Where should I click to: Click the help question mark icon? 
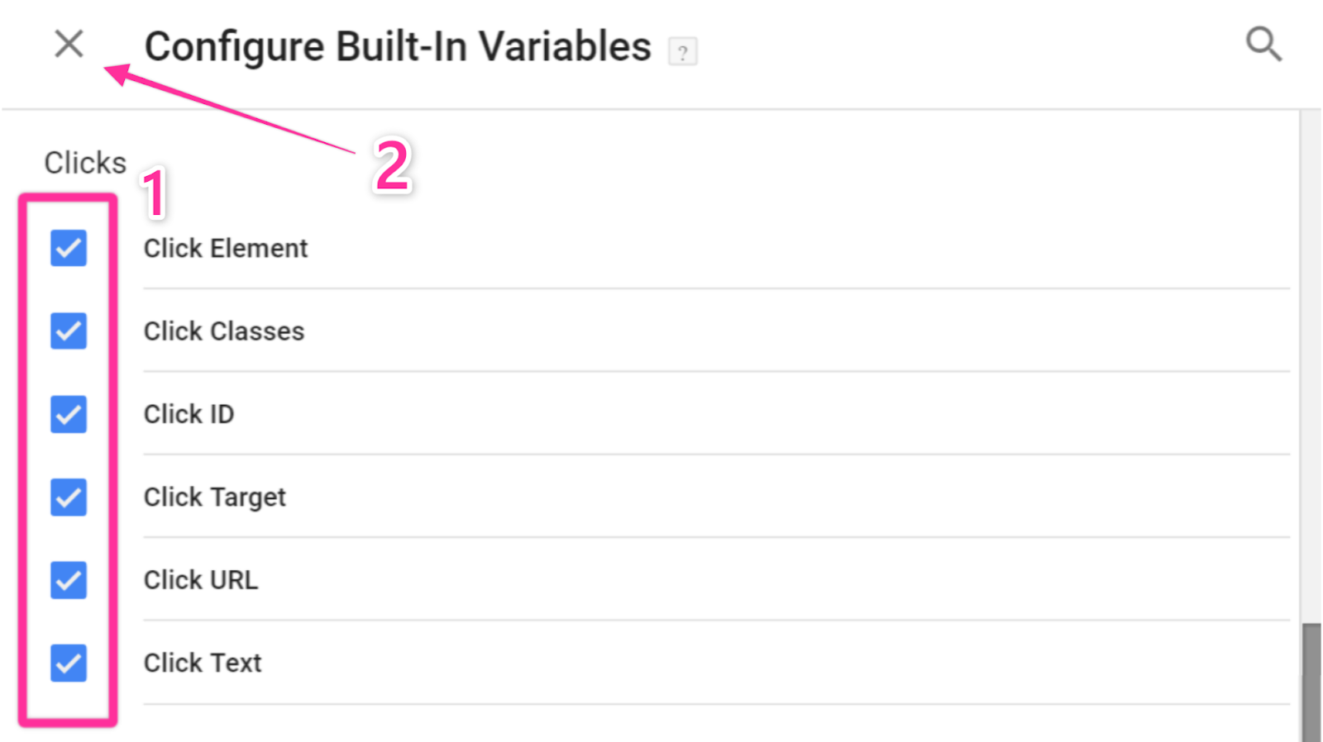click(x=682, y=52)
